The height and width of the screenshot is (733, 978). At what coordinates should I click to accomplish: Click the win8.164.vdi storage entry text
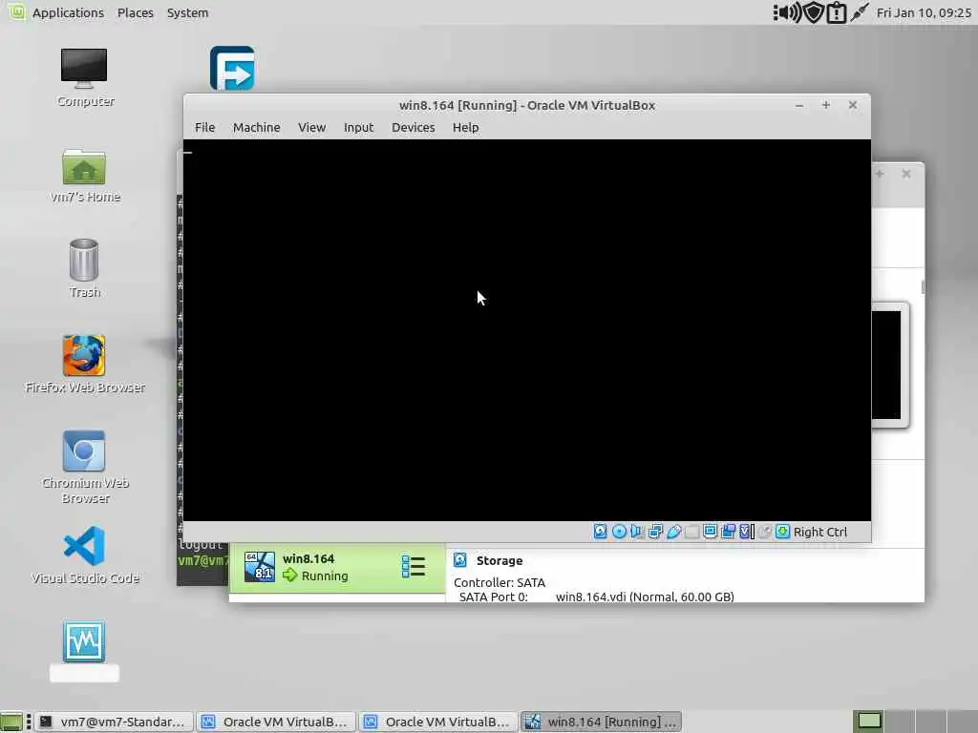tap(645, 597)
